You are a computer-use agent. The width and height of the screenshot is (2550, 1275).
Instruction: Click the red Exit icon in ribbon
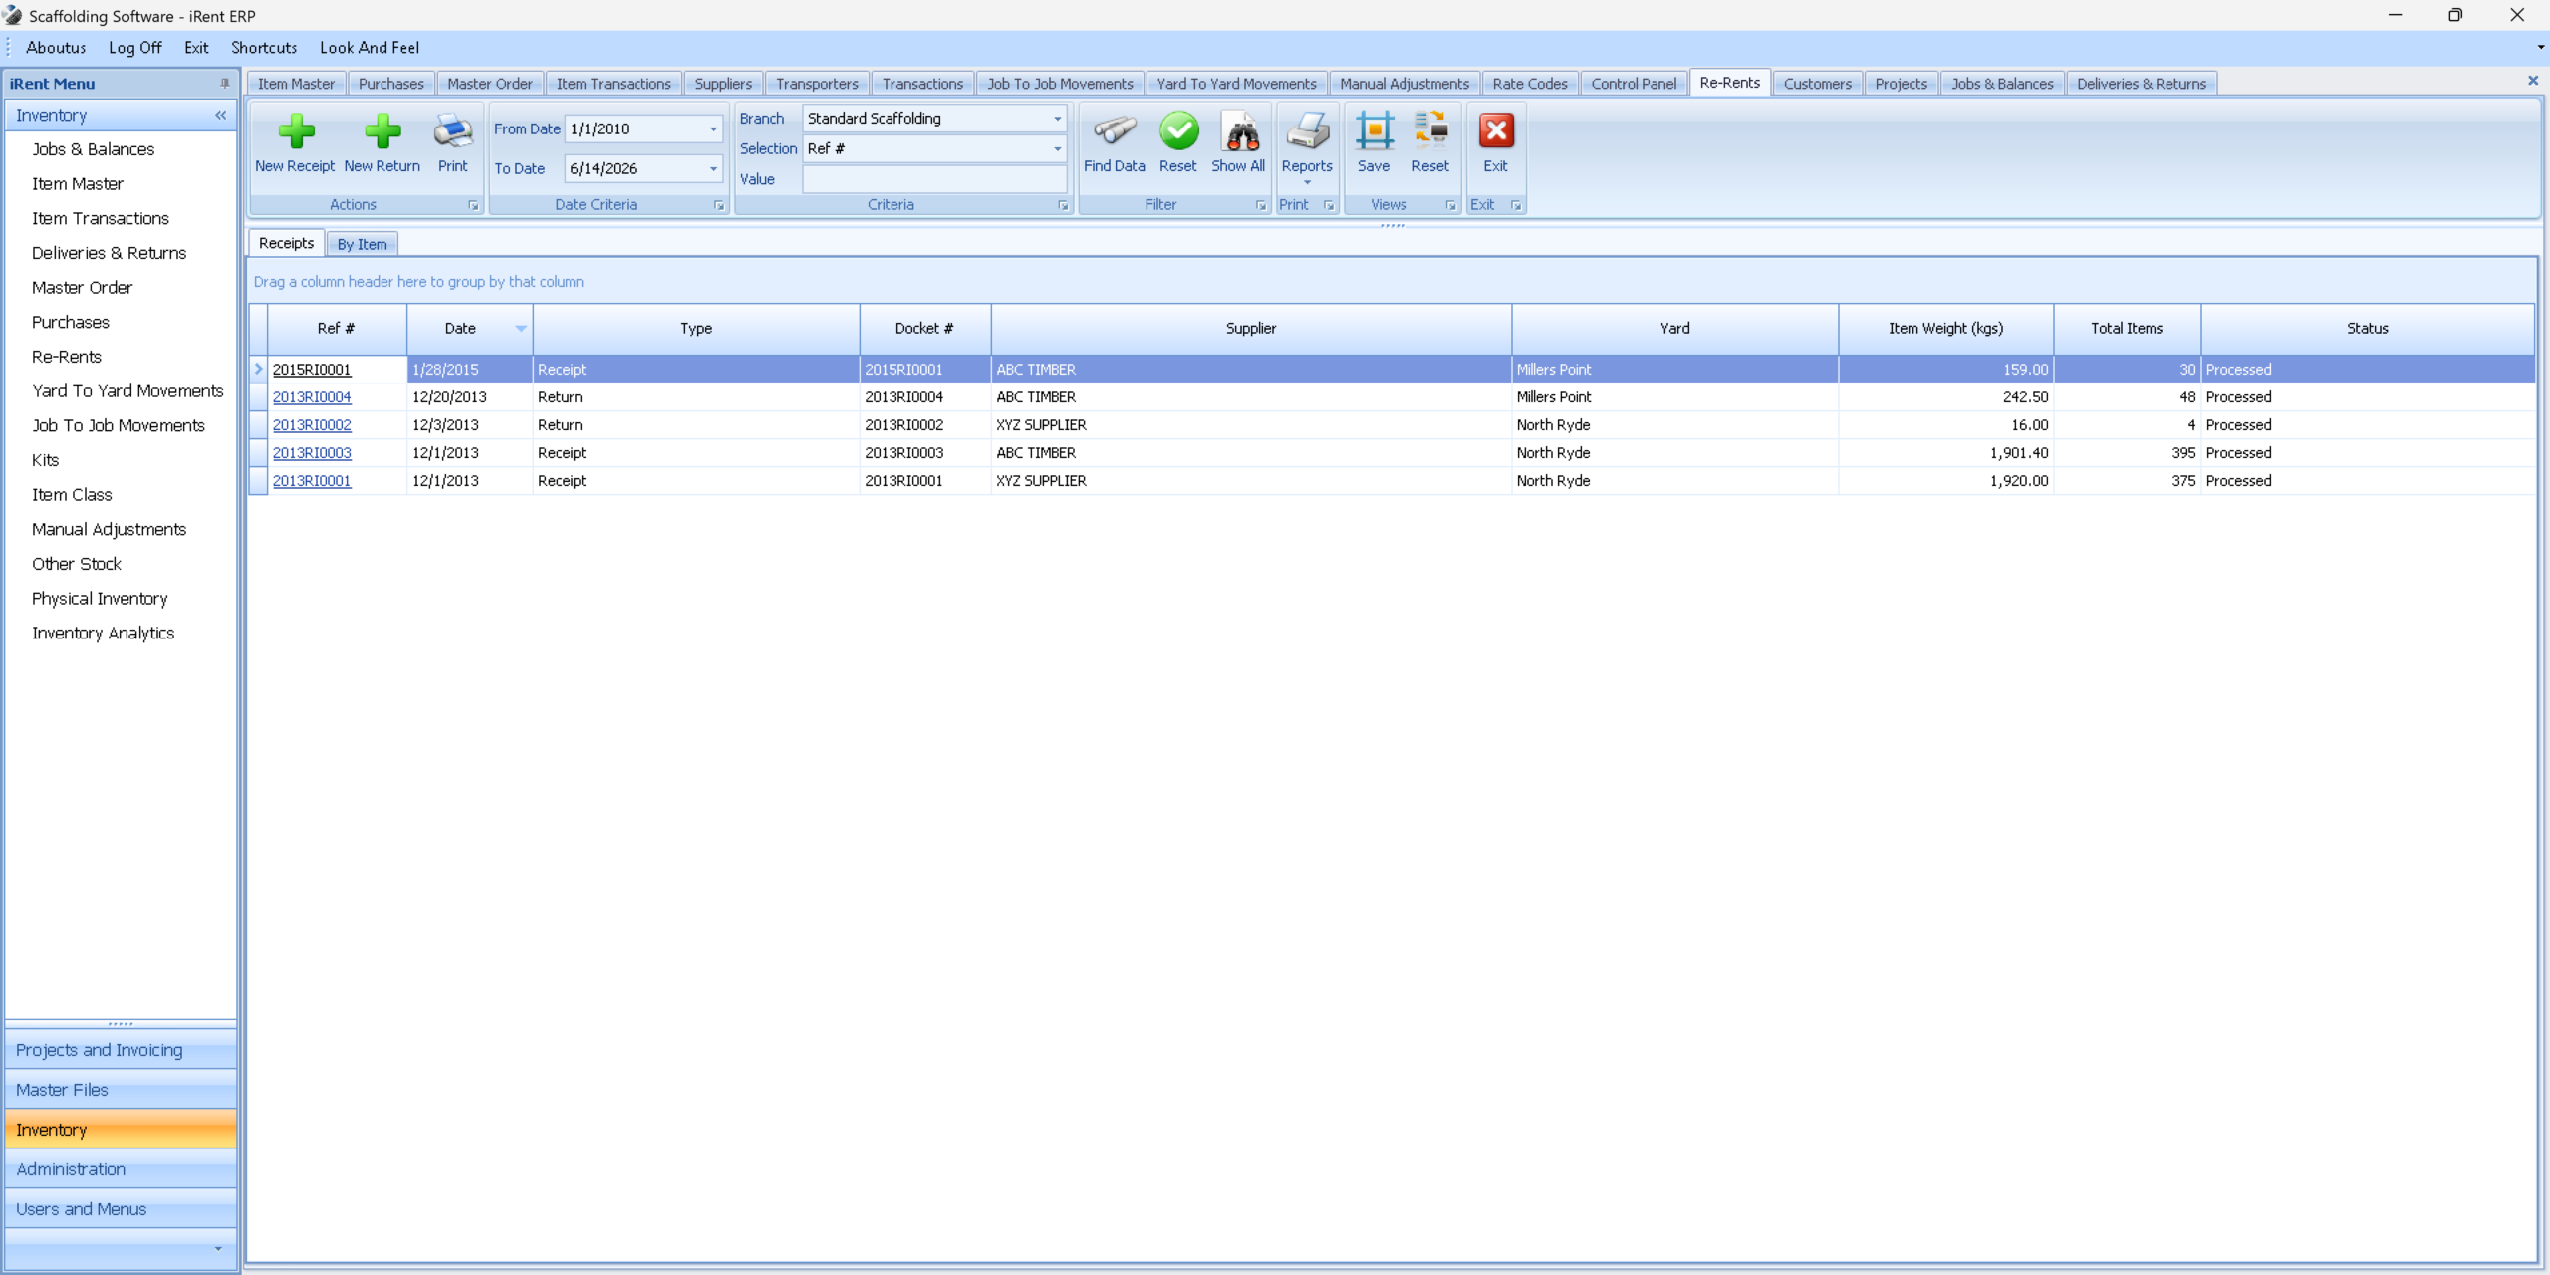(x=1495, y=132)
